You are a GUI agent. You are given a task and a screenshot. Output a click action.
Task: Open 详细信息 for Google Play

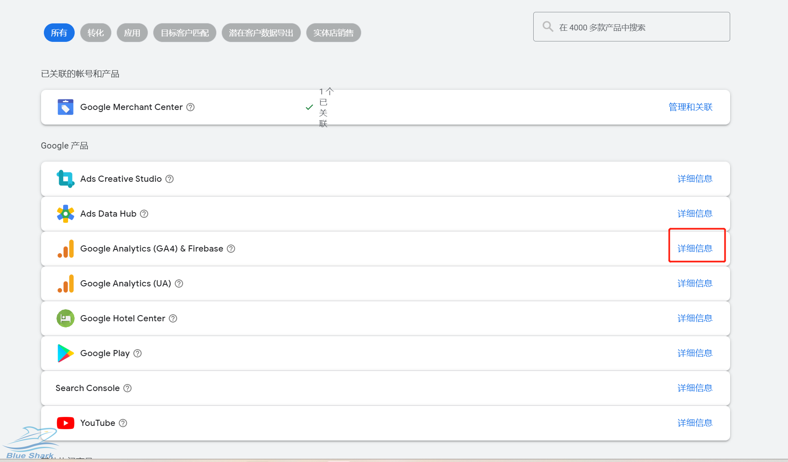pyautogui.click(x=695, y=353)
